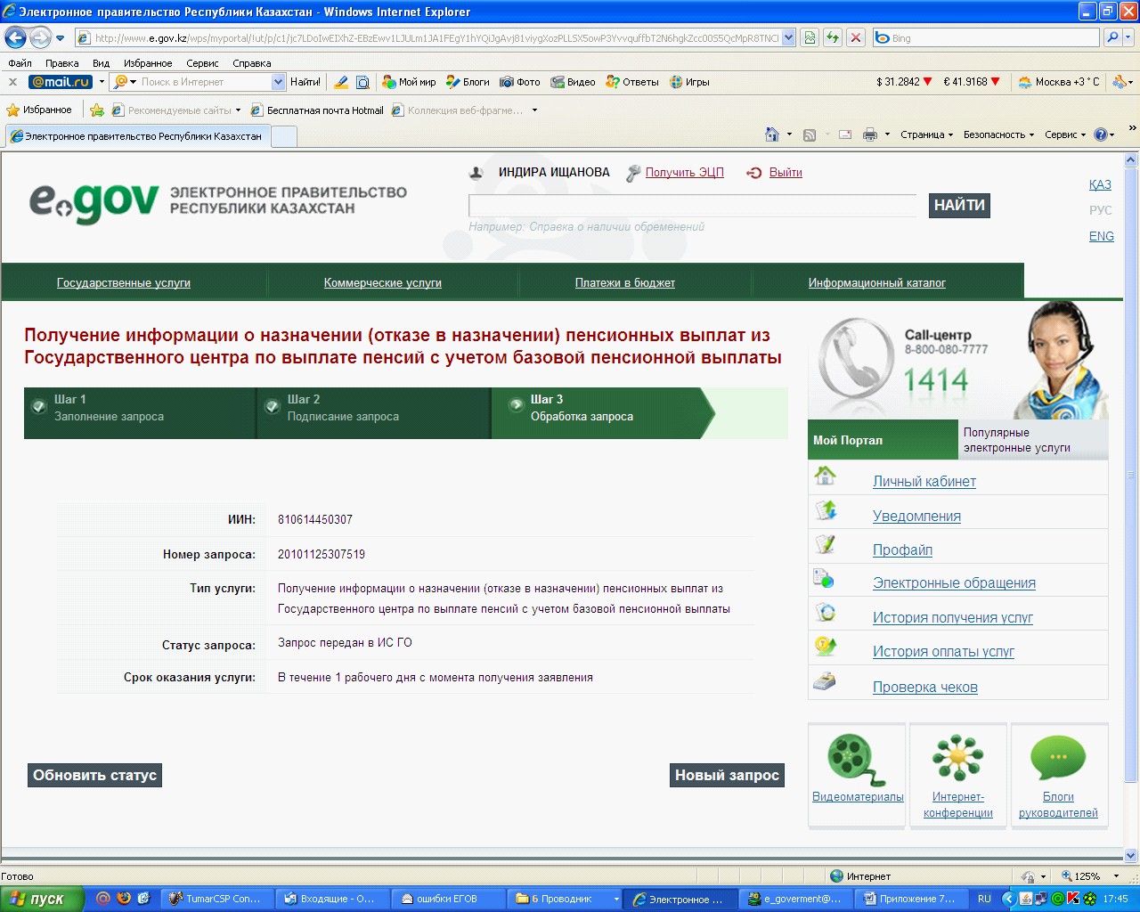Open Блоги руководителей speech bubble icon
Image resolution: width=1140 pixels, height=912 pixels.
[1058, 758]
